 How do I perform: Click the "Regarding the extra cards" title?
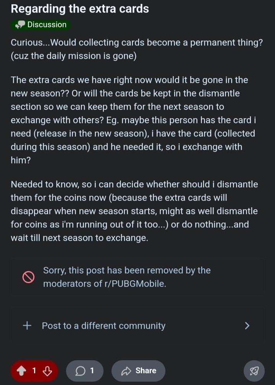point(80,8)
